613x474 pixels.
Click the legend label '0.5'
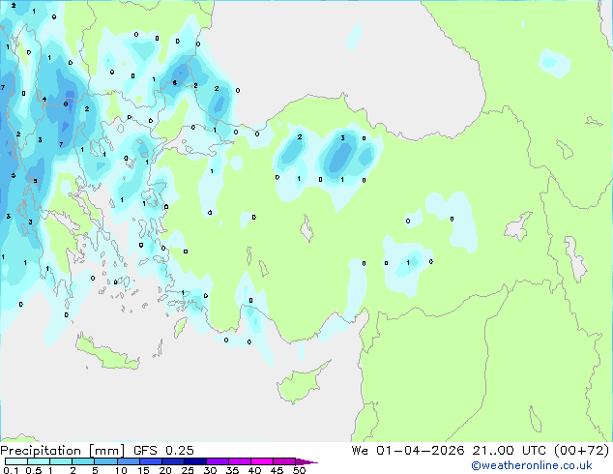(x=34, y=470)
